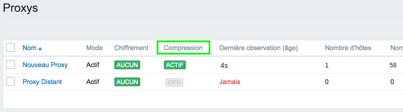Click the green ACTIF compression badge

[x=175, y=65]
